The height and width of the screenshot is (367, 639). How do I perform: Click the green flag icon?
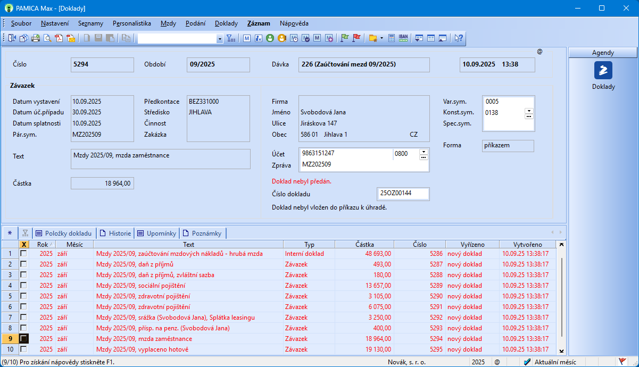(x=344, y=38)
